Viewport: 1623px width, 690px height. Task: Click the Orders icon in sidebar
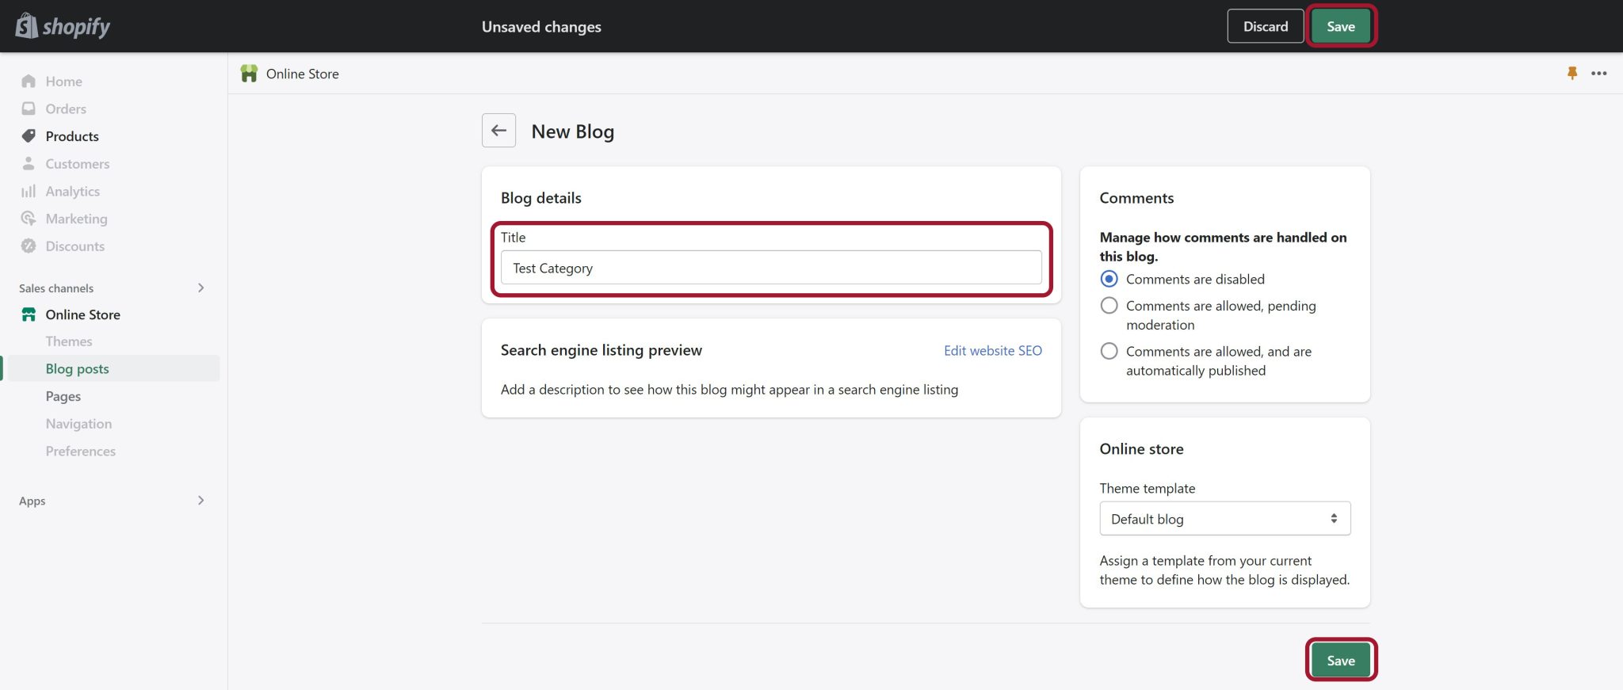(29, 109)
